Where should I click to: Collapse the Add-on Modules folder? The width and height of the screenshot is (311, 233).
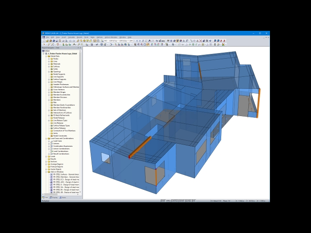coord(46,172)
